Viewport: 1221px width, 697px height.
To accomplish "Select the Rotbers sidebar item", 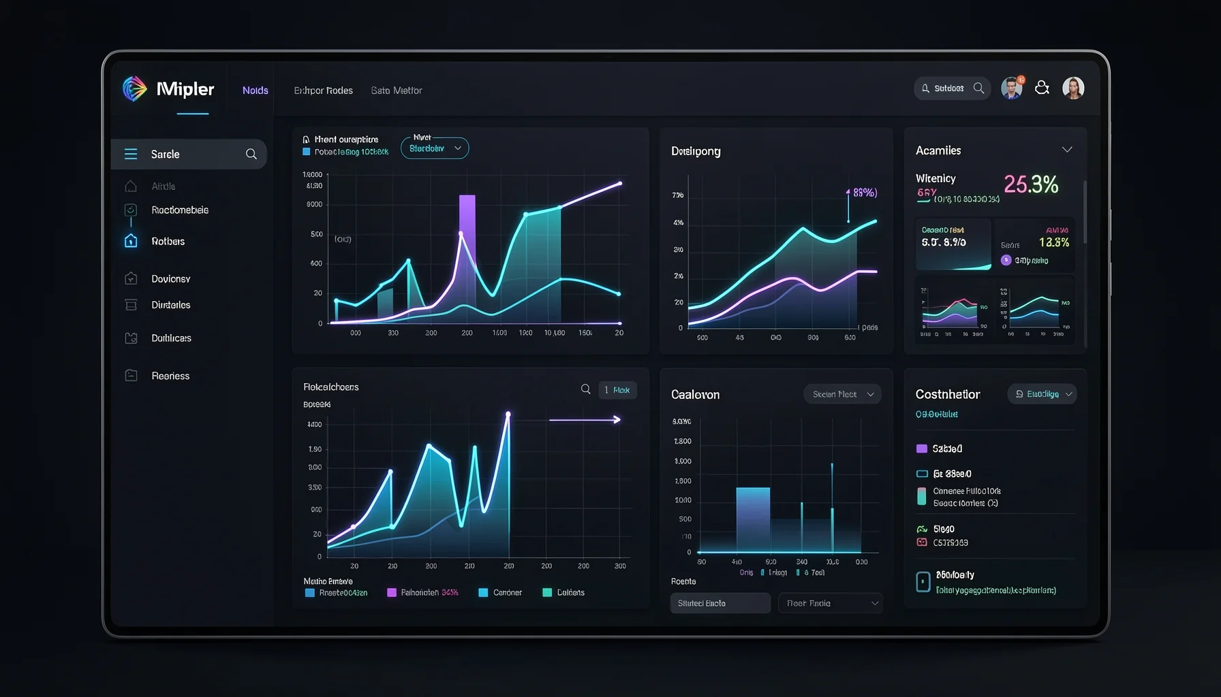I will tap(168, 241).
